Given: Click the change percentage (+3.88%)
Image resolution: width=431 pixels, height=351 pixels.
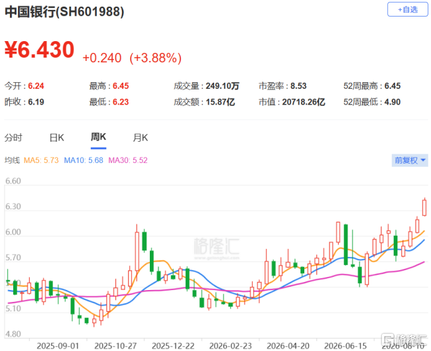Looking at the screenshot, I should click(x=155, y=58).
